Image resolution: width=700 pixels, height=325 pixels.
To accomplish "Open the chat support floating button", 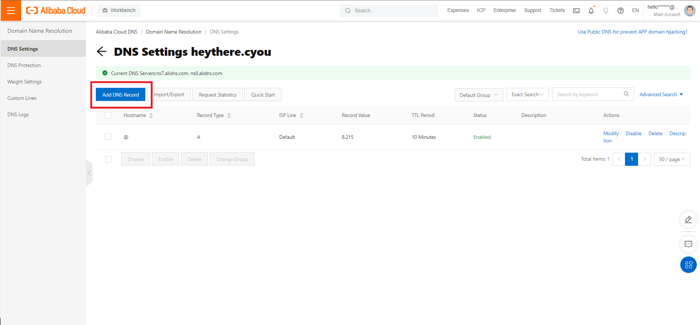I will [688, 244].
